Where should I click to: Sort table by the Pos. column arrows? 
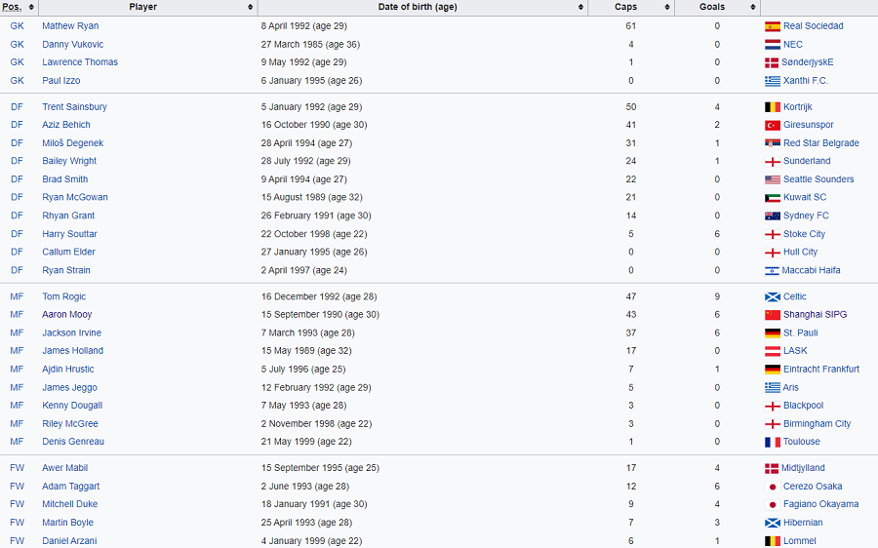(31, 7)
